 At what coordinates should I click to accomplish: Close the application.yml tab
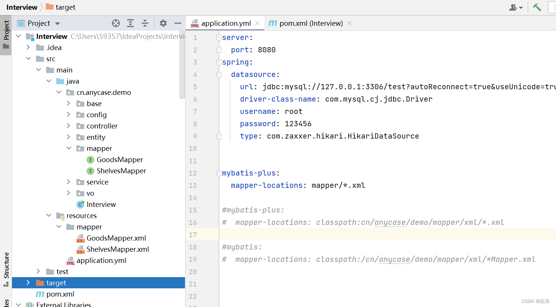[x=257, y=23]
